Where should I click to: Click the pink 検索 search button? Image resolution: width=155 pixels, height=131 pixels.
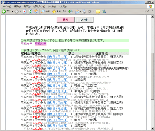coord(65,20)
